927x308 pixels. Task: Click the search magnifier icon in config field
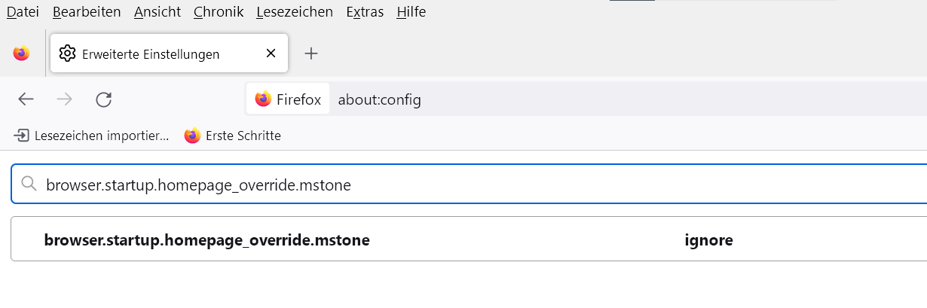pos(29,184)
